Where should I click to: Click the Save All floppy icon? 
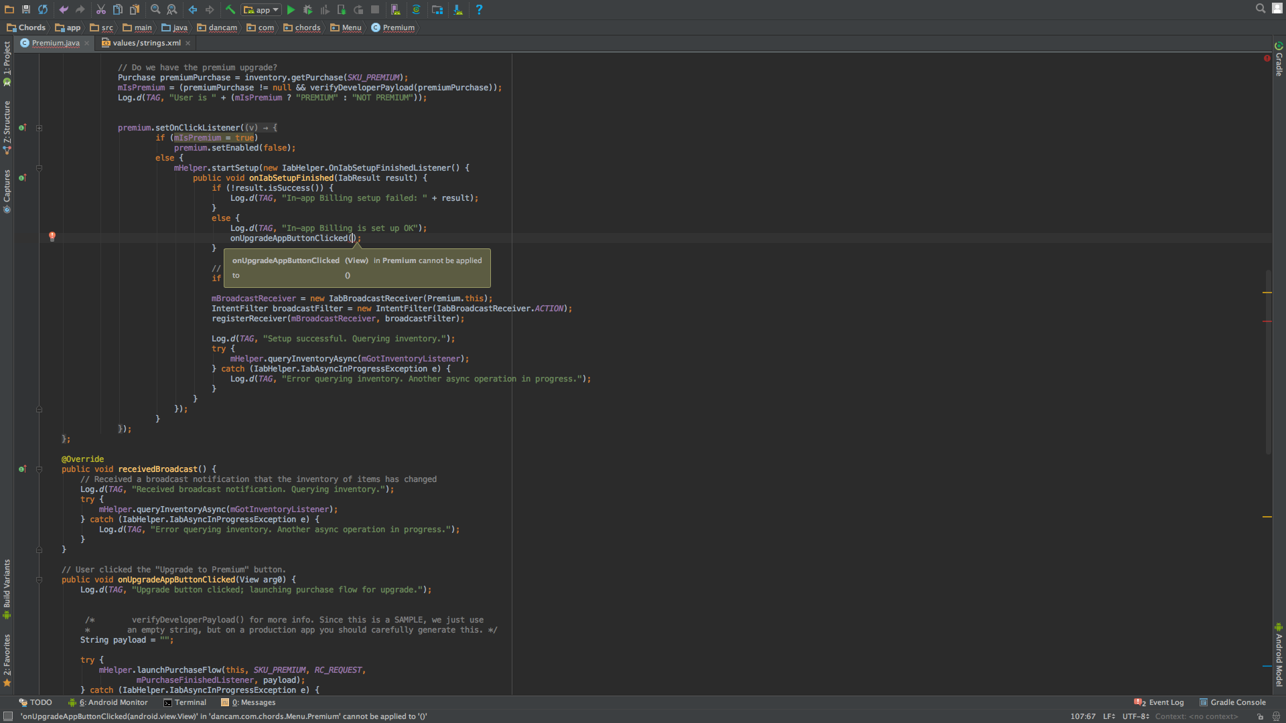click(26, 9)
